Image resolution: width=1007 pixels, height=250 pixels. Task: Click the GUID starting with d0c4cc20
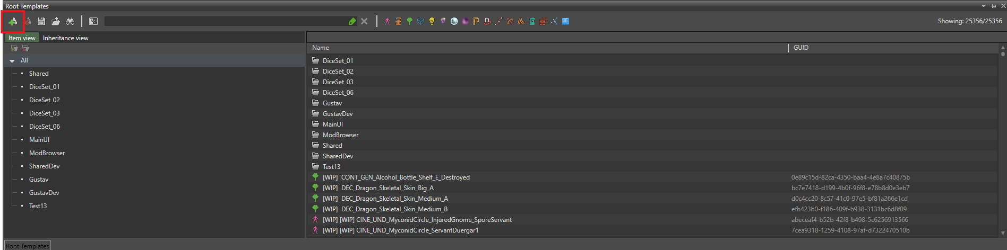[849, 199]
